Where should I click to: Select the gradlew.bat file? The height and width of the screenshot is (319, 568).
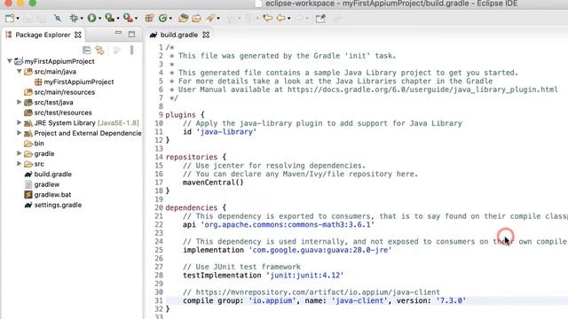52,195
